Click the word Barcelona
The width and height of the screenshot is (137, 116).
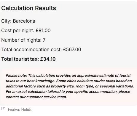[x=24, y=21]
